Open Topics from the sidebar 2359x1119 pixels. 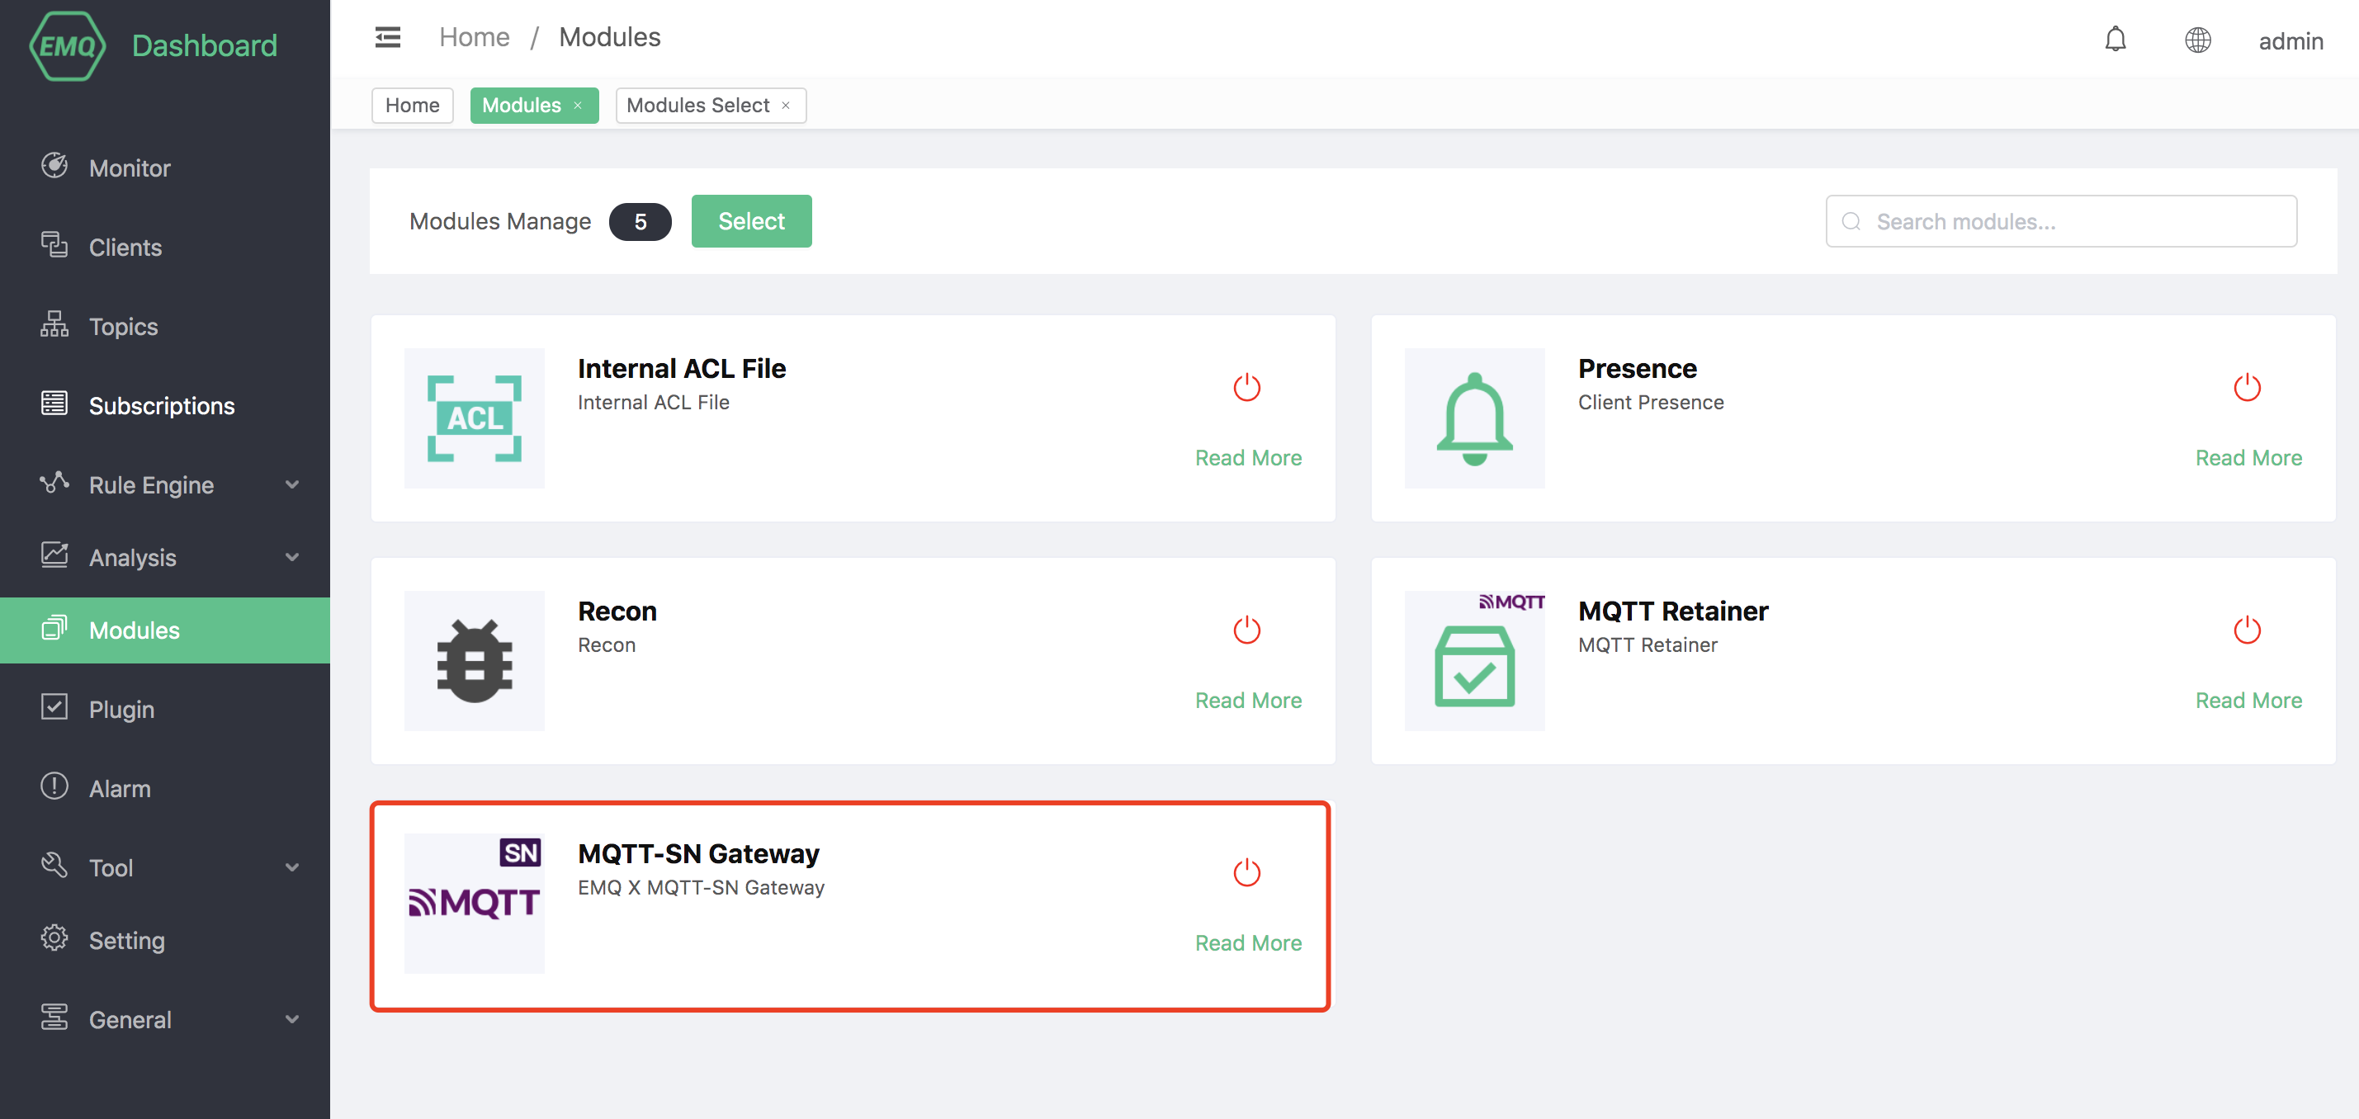tap(165, 326)
